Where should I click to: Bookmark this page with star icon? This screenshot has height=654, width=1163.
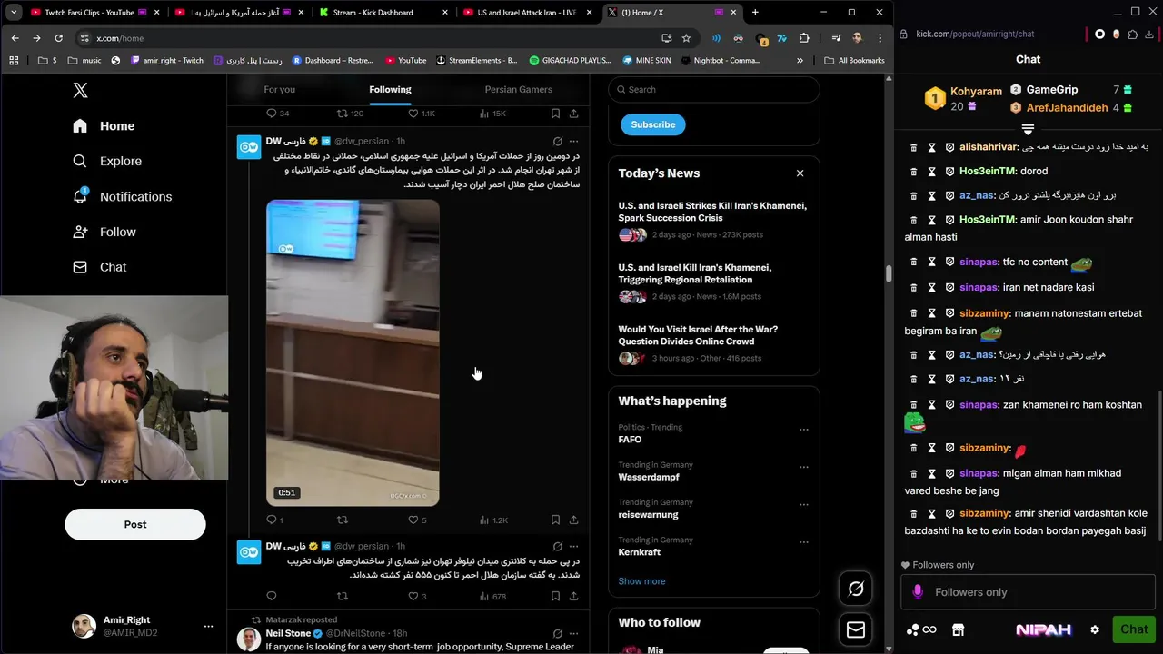(686, 38)
